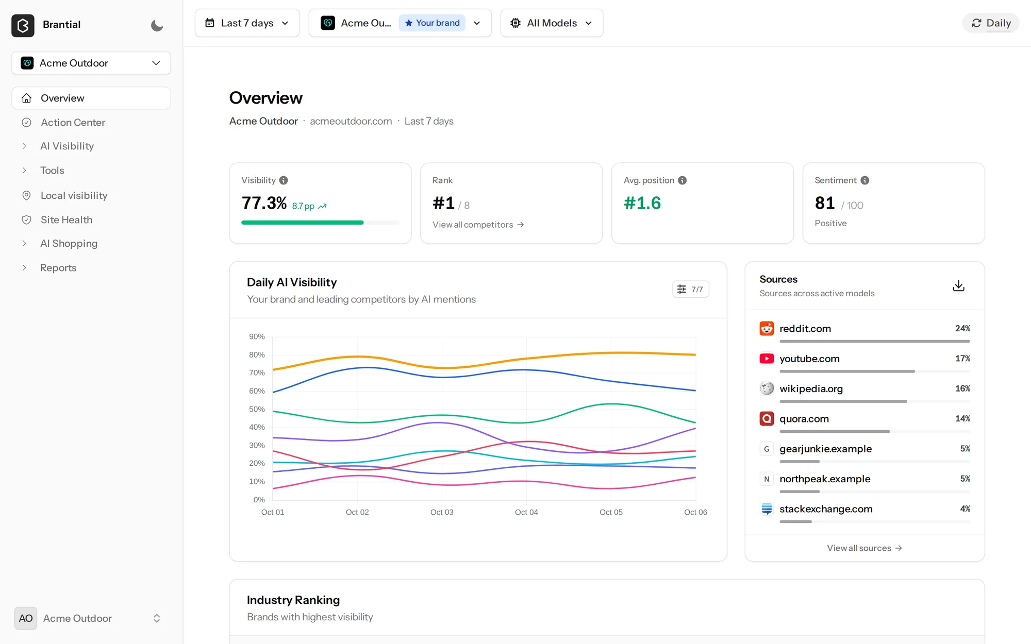Open the 7/7 chart series filter

tap(690, 289)
